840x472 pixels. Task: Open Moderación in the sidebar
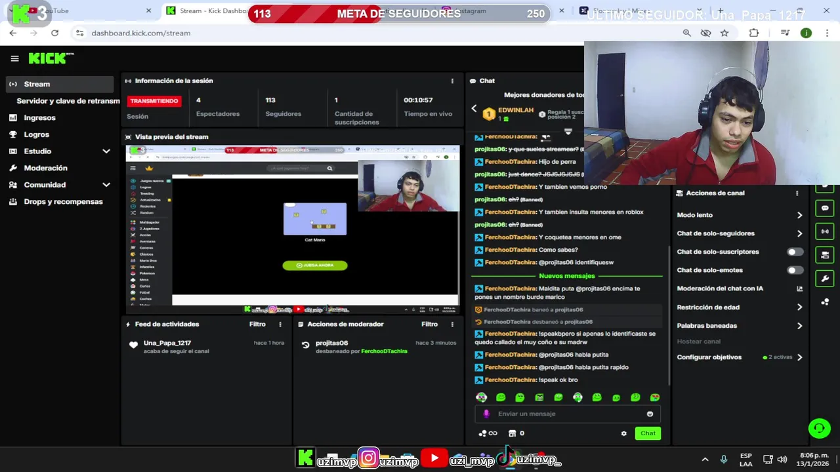pos(45,168)
